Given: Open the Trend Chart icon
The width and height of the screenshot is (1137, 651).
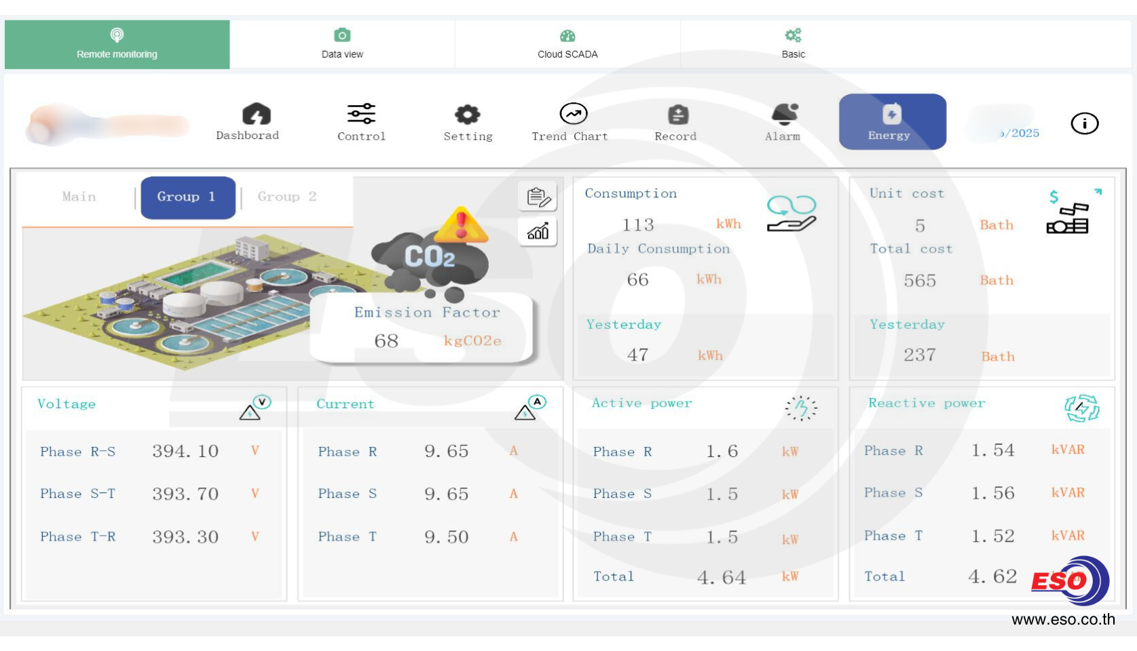Looking at the screenshot, I should click(x=573, y=114).
